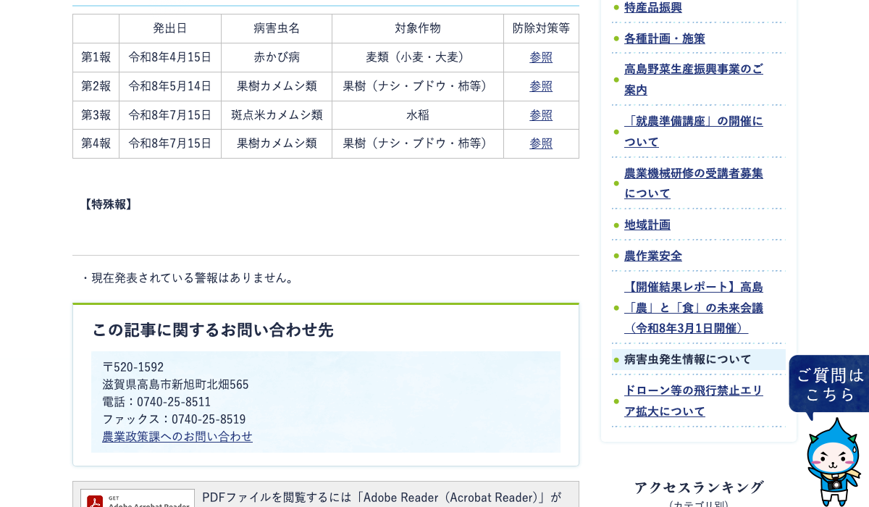Follow 農業政策課へのお問い合わせ link
The image size is (869, 507).
177,437
